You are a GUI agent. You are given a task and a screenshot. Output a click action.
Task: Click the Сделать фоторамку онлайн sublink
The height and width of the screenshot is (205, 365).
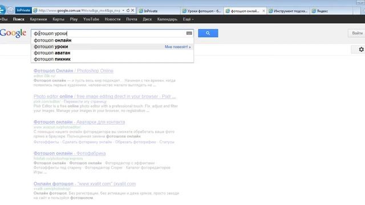click(87, 142)
